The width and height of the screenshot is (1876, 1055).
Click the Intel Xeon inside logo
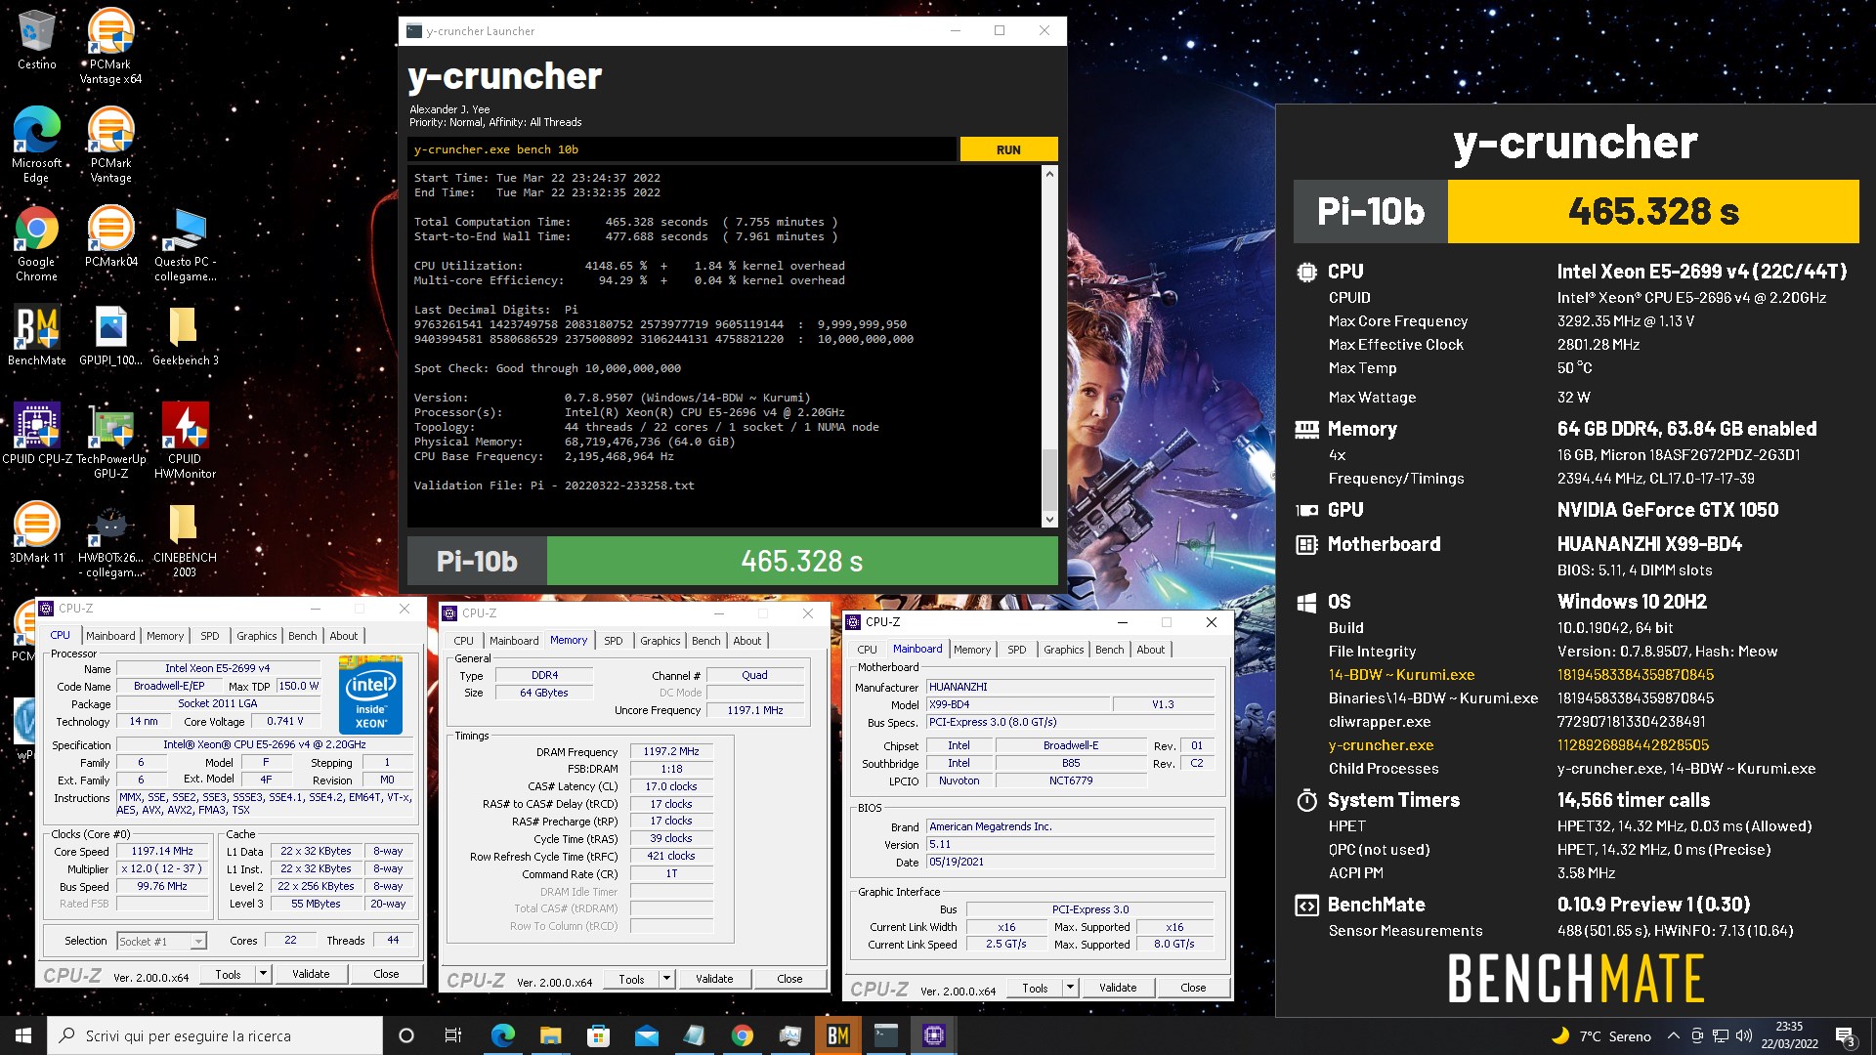click(x=370, y=695)
